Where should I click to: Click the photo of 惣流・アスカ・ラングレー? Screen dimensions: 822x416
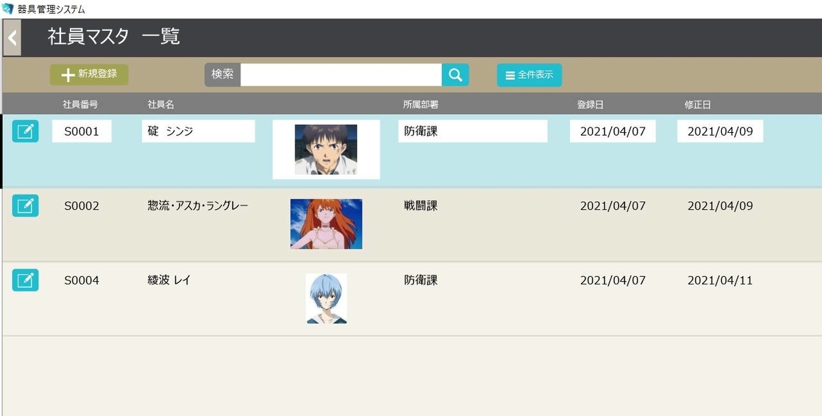coord(326,224)
